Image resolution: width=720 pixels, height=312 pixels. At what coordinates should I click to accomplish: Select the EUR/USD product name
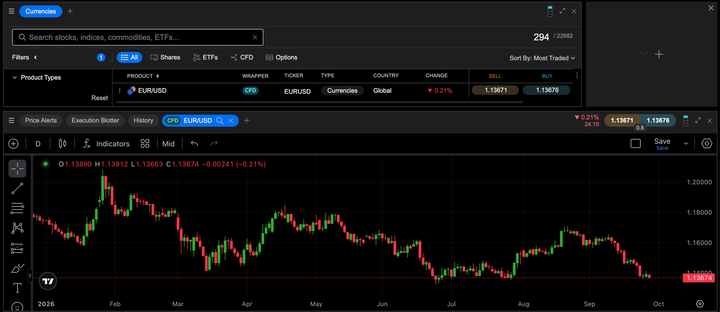click(x=152, y=90)
